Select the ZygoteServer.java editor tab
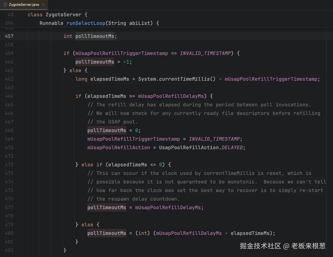This screenshot has width=333, height=257. [x=24, y=5]
